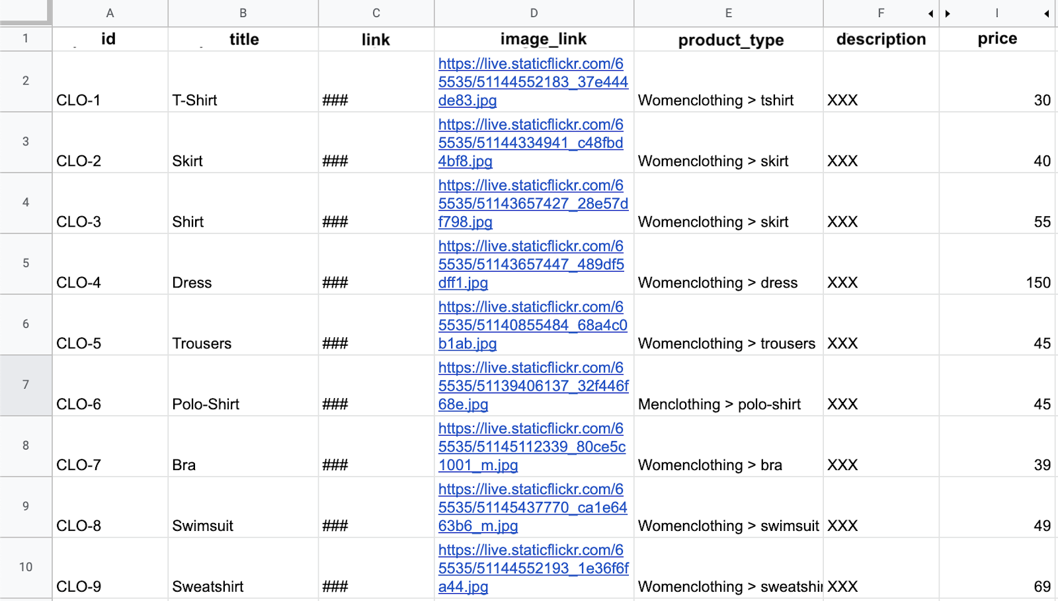The image size is (1058, 601).
Task: Select the row 7 header
Action: 26,385
